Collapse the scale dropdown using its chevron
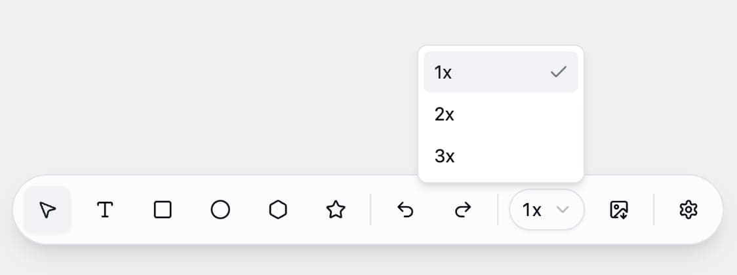This screenshot has height=275, width=737. [562, 210]
